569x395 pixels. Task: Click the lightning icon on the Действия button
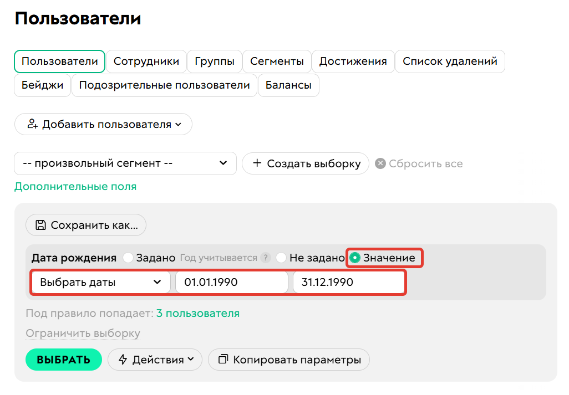(121, 360)
